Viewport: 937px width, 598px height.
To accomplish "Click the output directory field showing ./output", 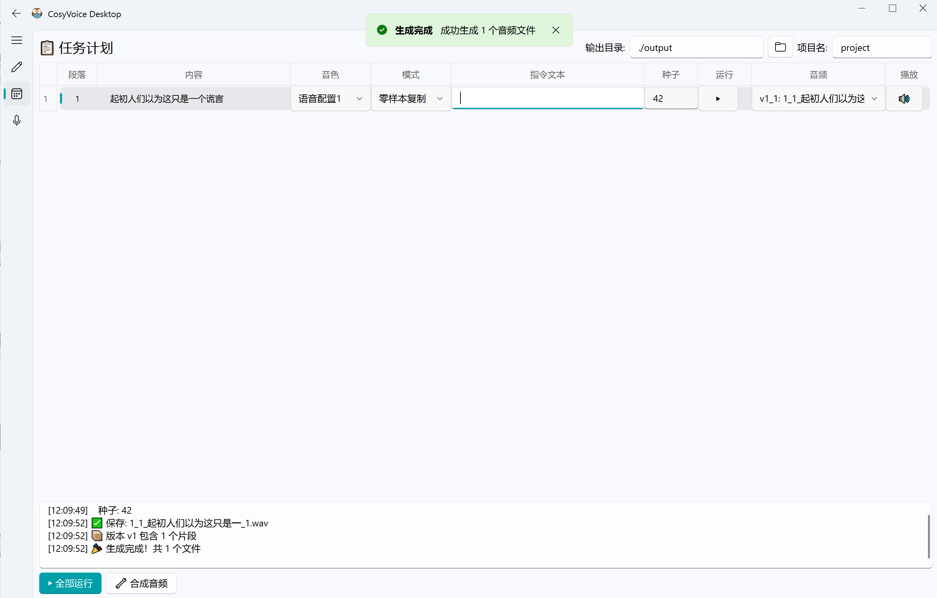I will (696, 47).
